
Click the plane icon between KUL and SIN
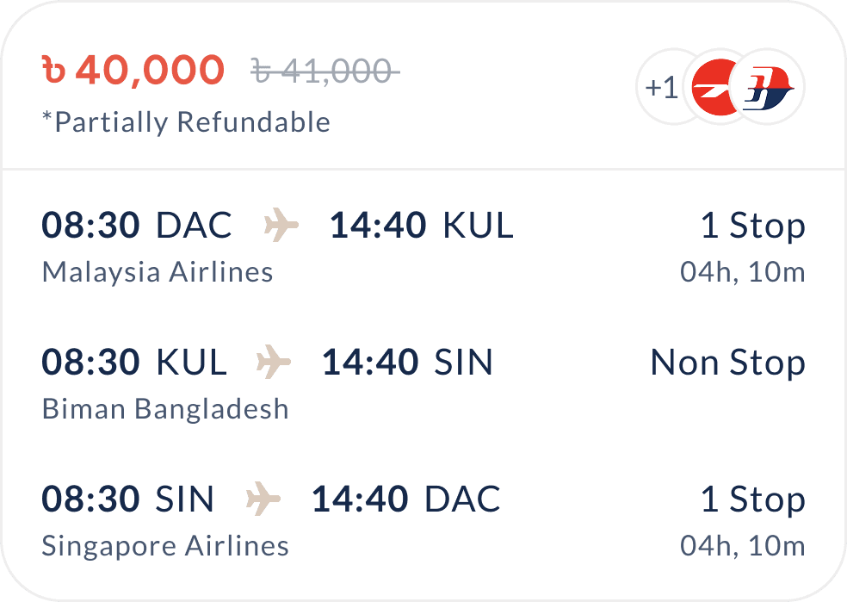click(274, 361)
